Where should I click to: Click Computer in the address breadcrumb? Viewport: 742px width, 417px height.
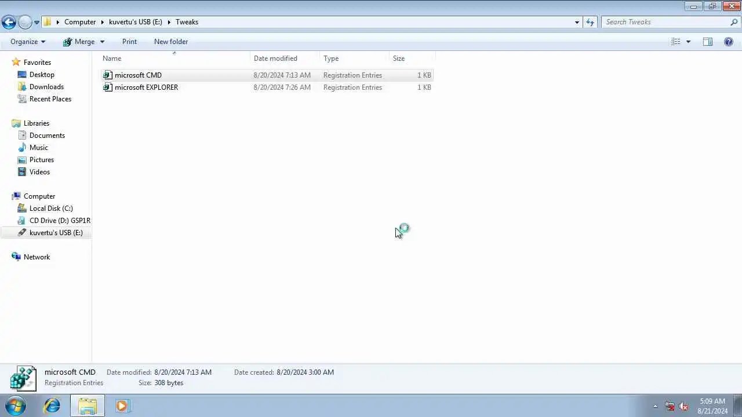pos(80,22)
